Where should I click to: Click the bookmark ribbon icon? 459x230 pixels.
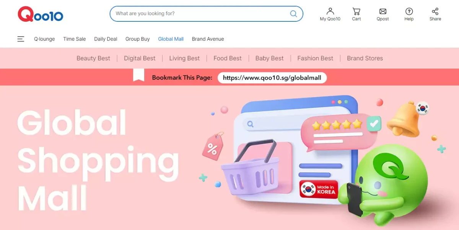click(x=138, y=75)
